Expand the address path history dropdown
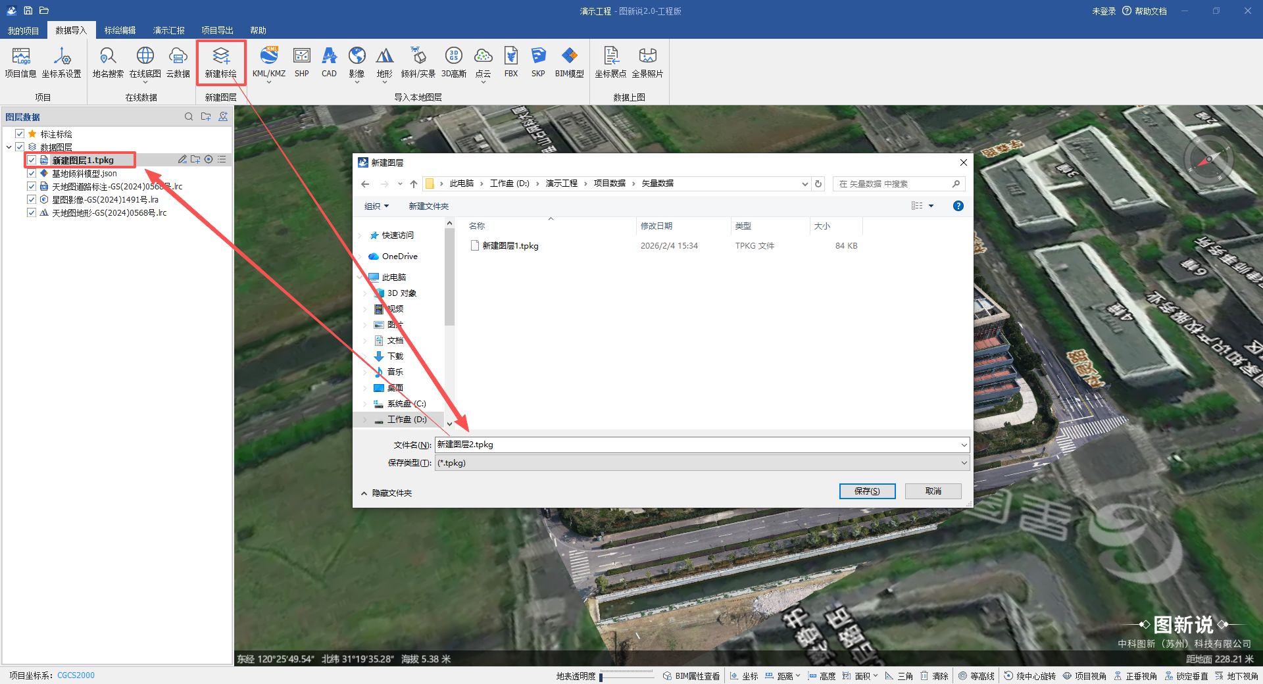Screen dimensions: 1263x684 (x=805, y=183)
